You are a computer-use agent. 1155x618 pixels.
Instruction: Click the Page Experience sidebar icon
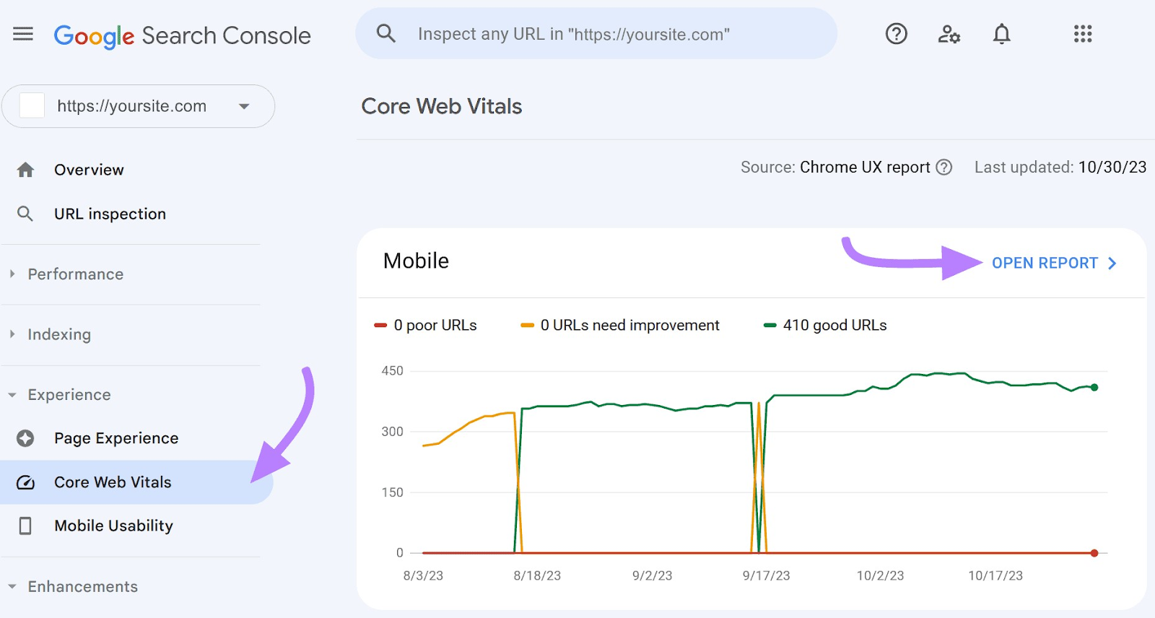(25, 438)
